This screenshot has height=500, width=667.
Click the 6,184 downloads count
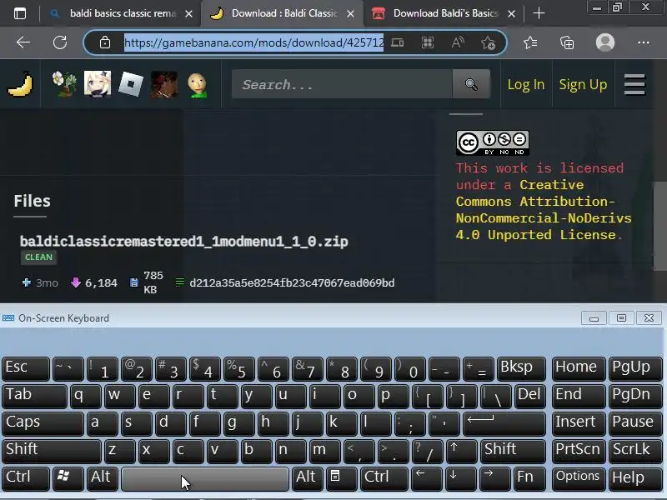[x=101, y=283]
